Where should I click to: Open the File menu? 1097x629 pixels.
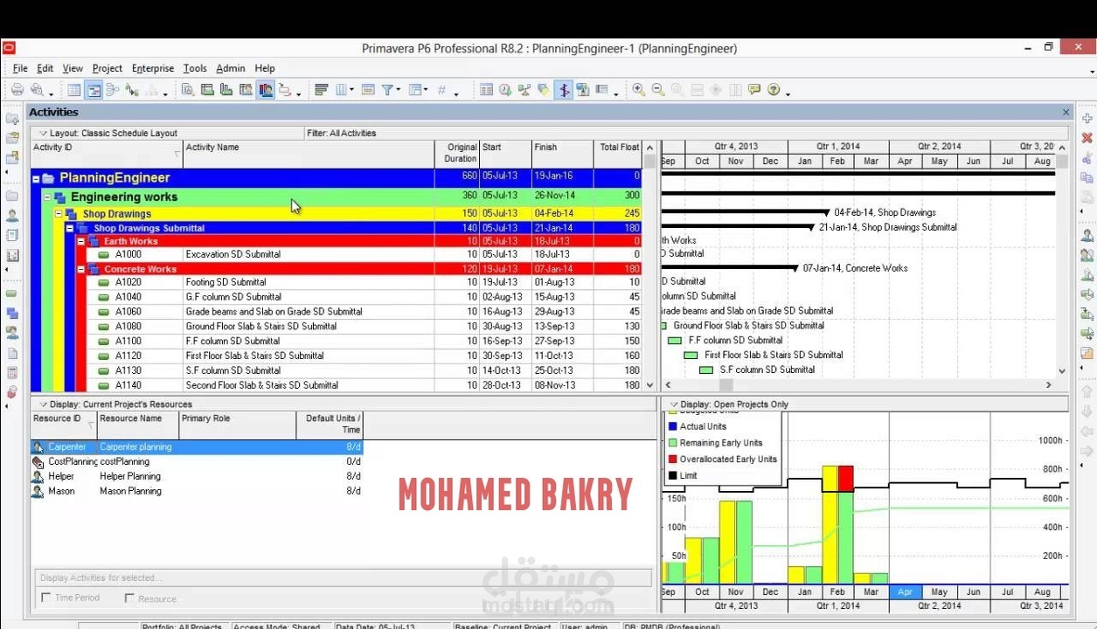pos(20,68)
